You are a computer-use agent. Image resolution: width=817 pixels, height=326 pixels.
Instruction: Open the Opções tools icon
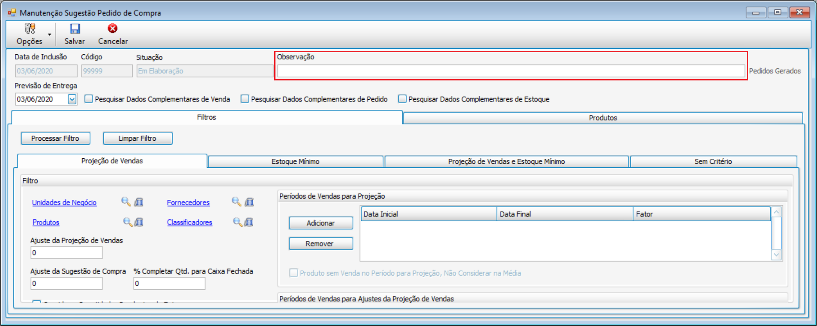tap(30, 29)
